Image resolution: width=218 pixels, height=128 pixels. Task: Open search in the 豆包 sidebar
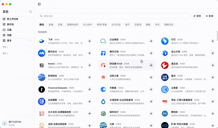click(30, 12)
